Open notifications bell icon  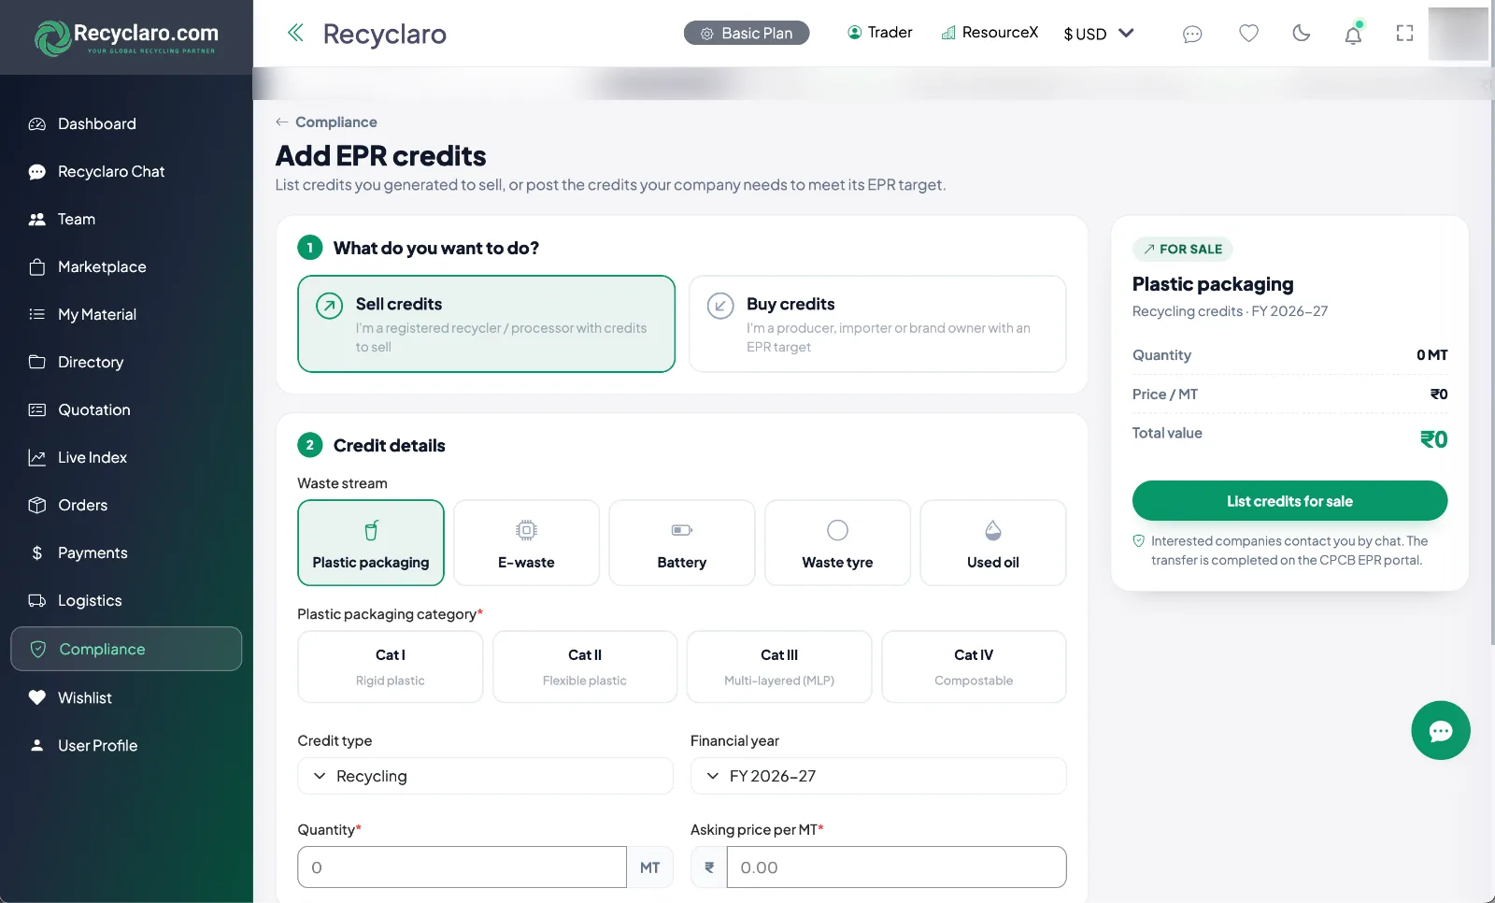pos(1353,35)
